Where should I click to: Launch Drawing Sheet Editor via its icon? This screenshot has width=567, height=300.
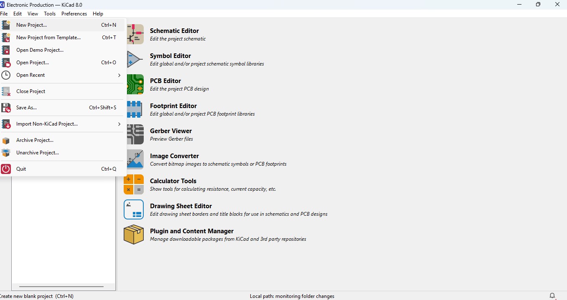pyautogui.click(x=134, y=209)
